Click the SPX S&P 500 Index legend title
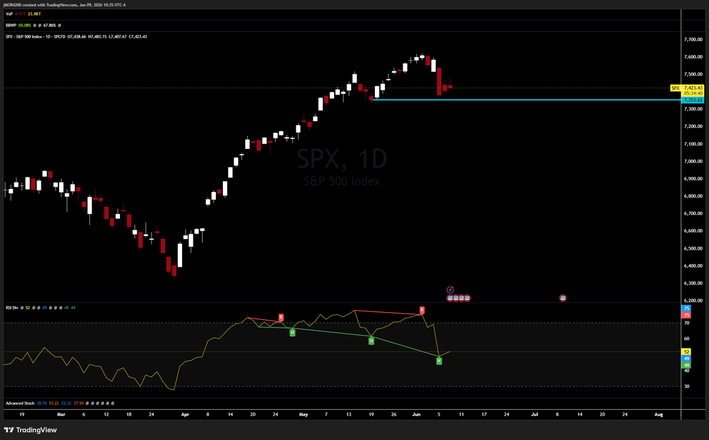709x440 pixels. point(35,37)
